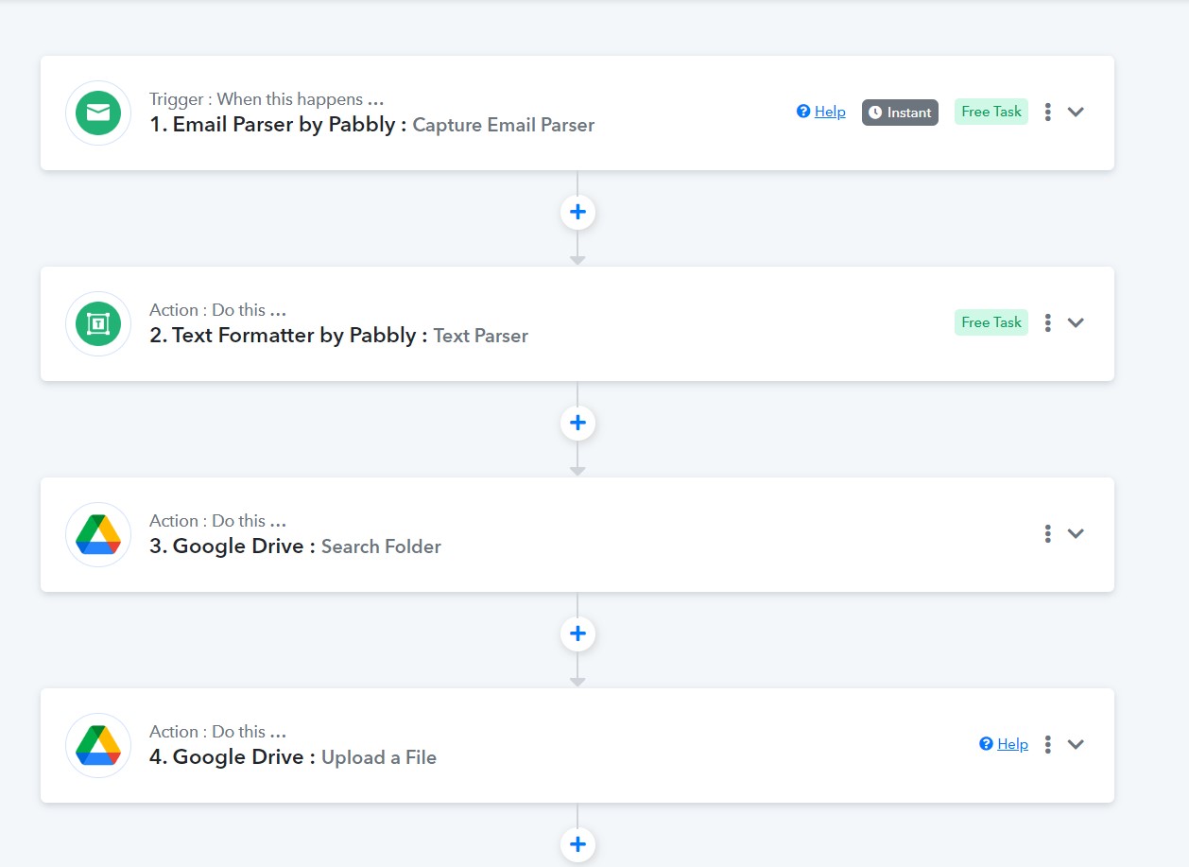Open three-dot menu for Upload a File step
Viewport: 1189px width, 867px height.
[x=1047, y=744]
